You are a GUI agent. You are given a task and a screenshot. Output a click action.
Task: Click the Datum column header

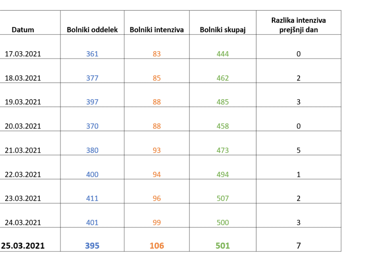point(23,30)
